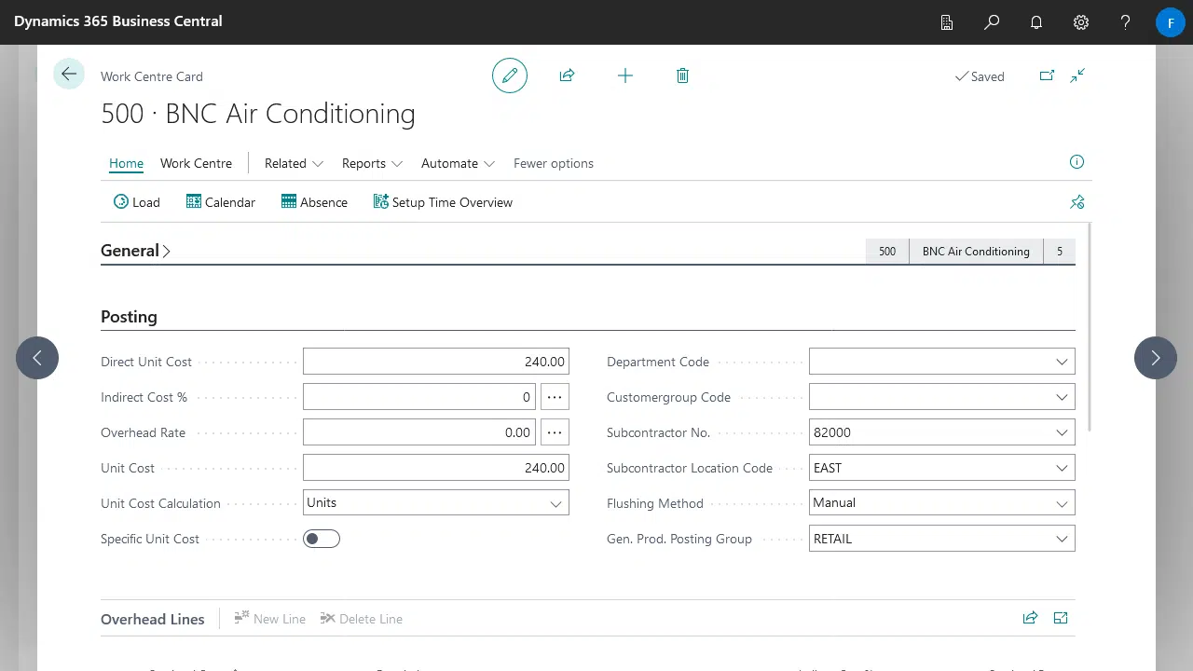
Task: Toggle the Specific Unit Cost switch
Action: pyautogui.click(x=322, y=539)
